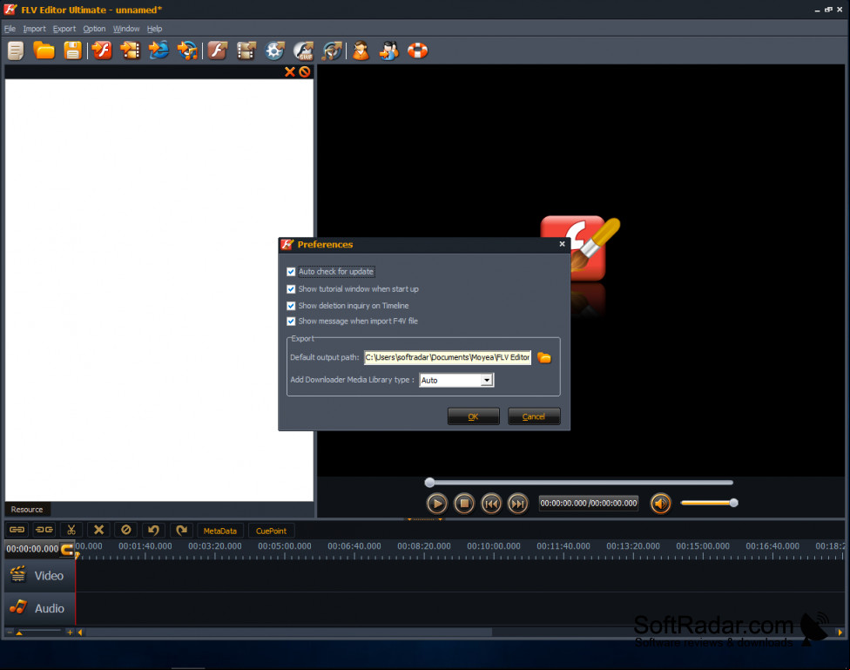This screenshot has height=670, width=850.
Task: Import a Flash FLV file via toolbar
Action: (x=101, y=51)
